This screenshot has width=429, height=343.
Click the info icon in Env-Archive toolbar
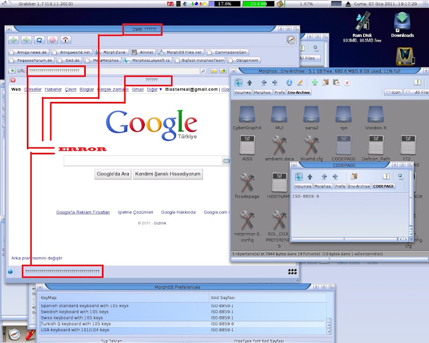click(x=289, y=83)
